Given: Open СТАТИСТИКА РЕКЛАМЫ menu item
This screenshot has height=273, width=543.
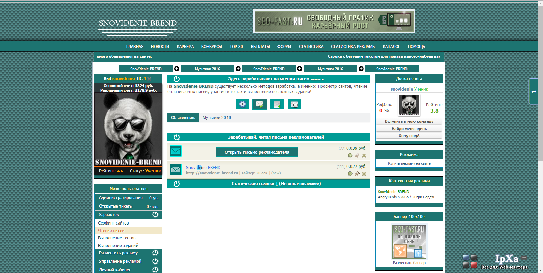Looking at the screenshot, I should pyautogui.click(x=353, y=47).
